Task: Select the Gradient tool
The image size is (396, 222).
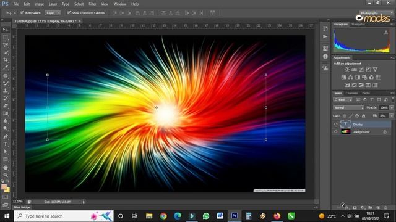Action: [6, 113]
